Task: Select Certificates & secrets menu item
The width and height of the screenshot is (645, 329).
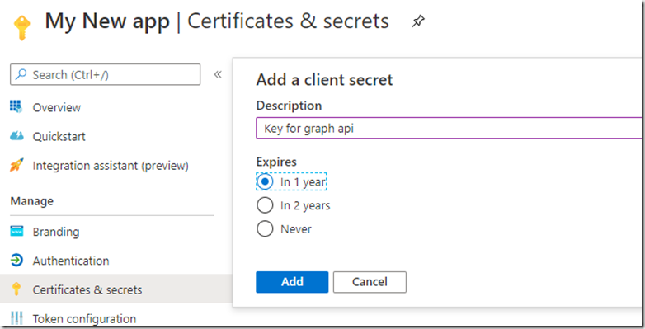Action: click(x=87, y=290)
